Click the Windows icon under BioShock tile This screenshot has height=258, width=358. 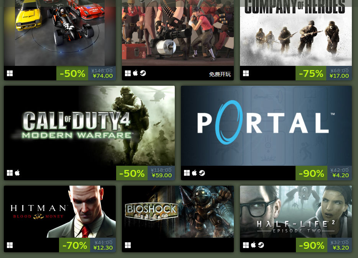128,245
